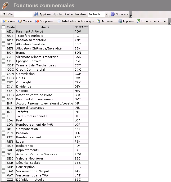
Task: Expand the overflow arrow of the bottom toolbar
Action: [x=170, y=23]
